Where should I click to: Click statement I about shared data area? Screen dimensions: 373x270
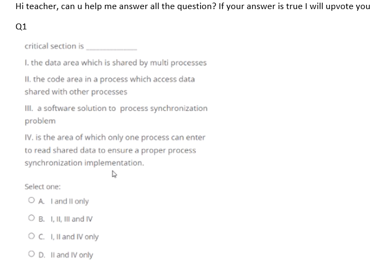click(116, 63)
